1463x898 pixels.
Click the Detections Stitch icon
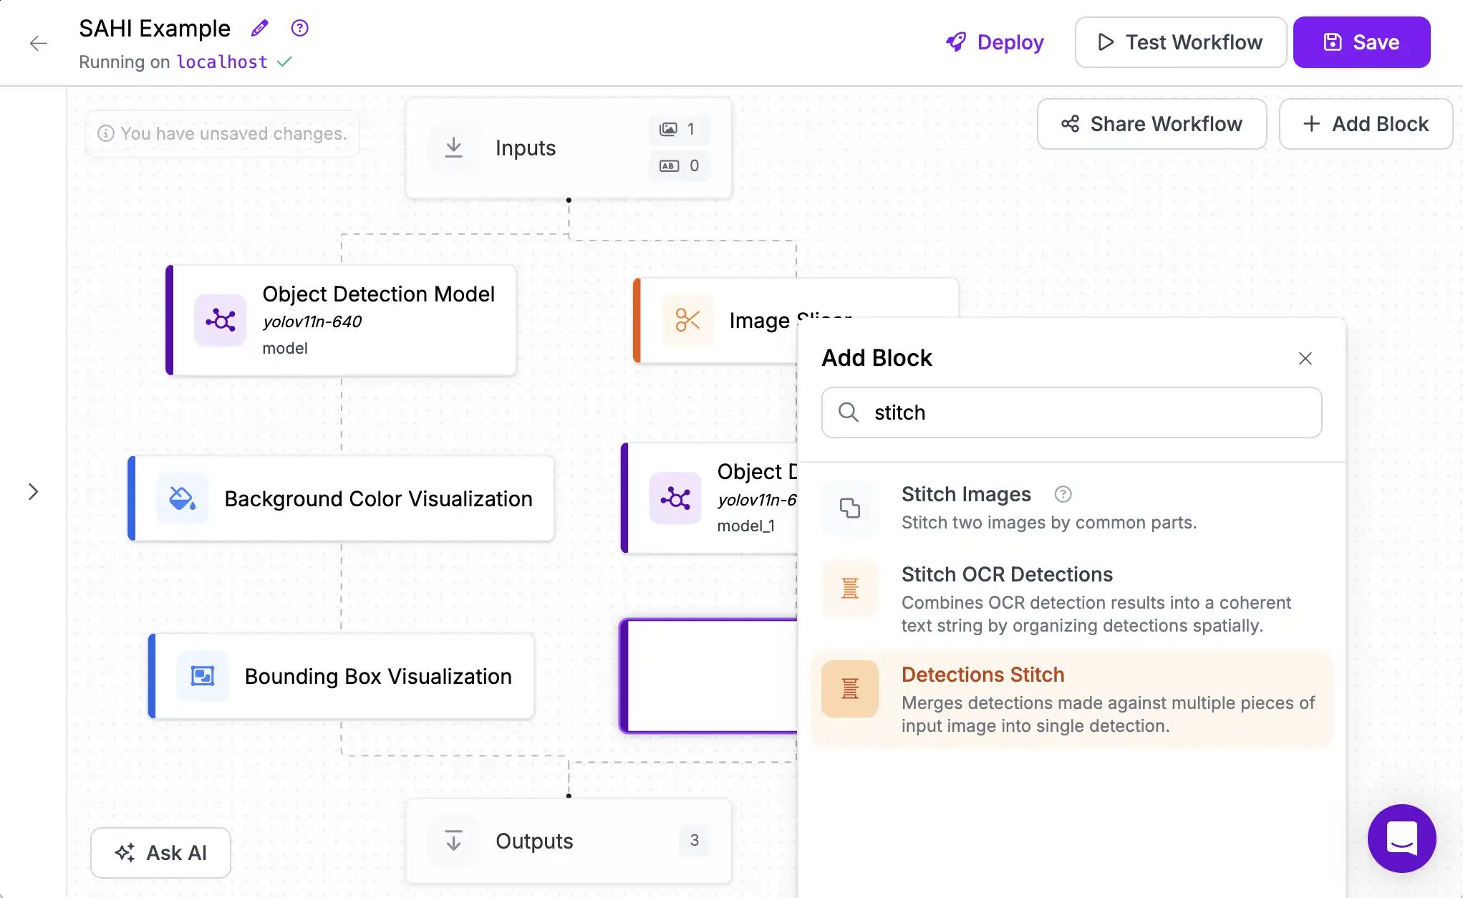(x=849, y=689)
